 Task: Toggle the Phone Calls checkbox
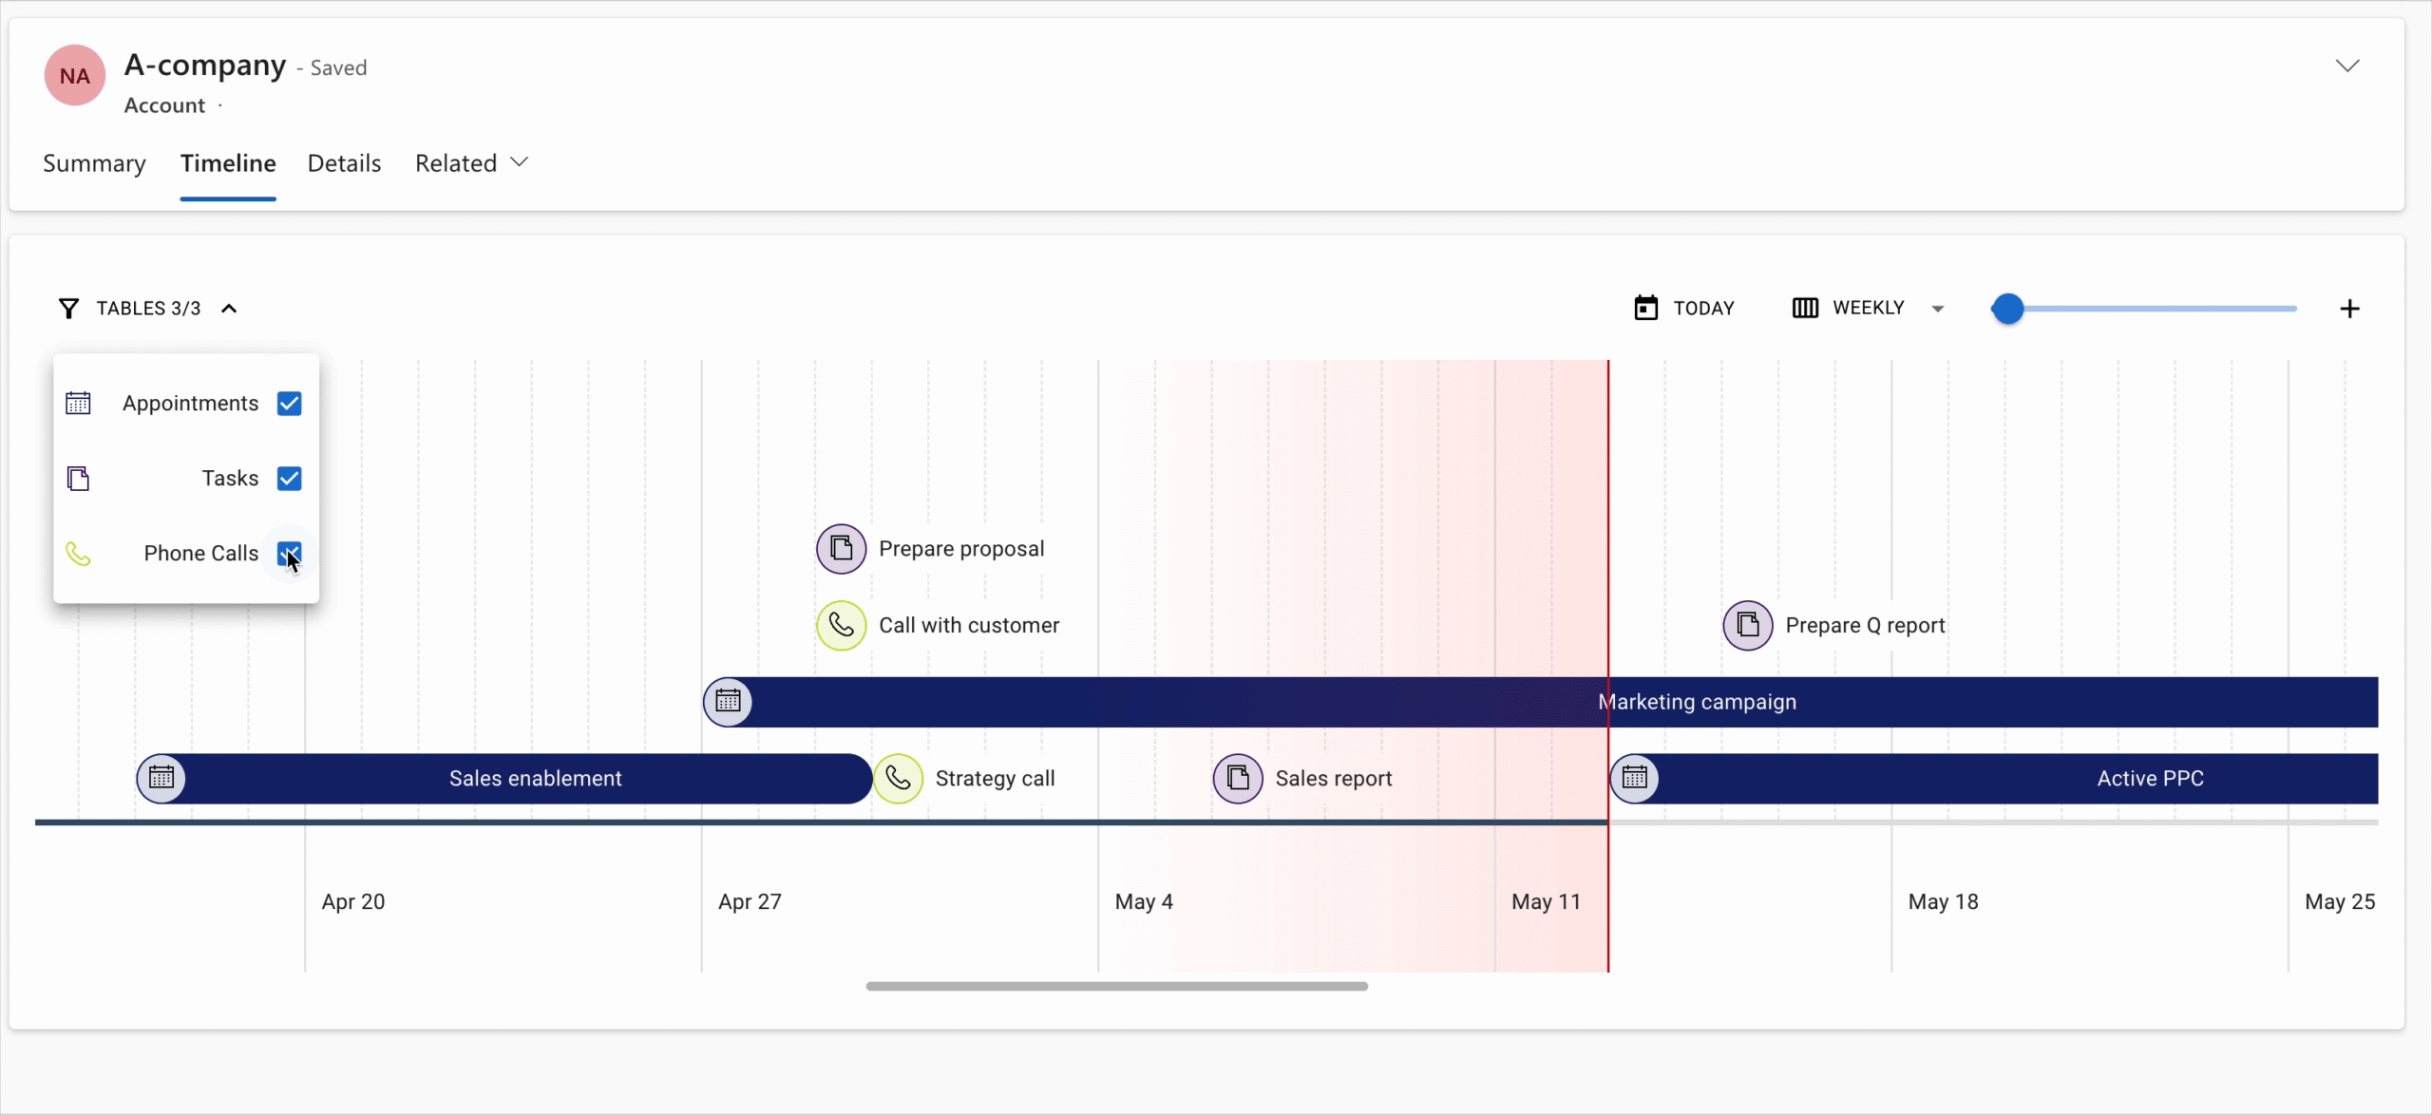[x=289, y=554]
